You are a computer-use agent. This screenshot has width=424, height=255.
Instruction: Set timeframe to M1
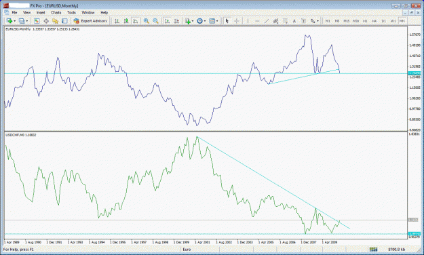[328, 21]
